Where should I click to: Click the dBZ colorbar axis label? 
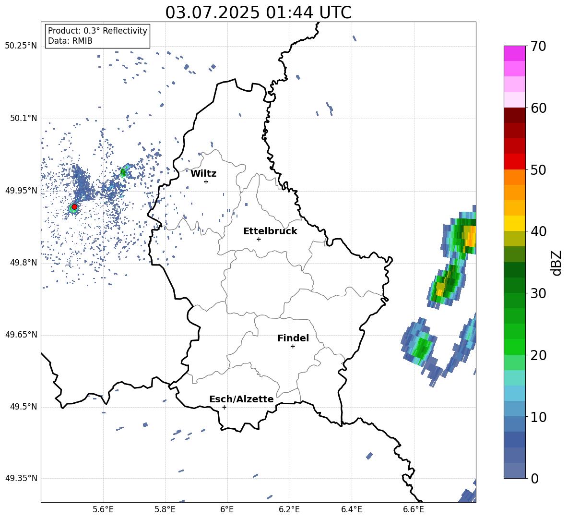coord(557,263)
